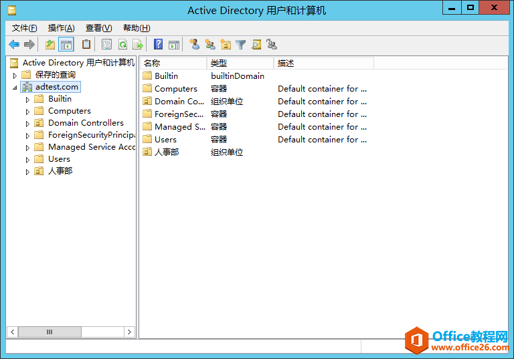Screen dimensions: 514x359
Task: Click the Add to group toolbar icon
Action: point(272,44)
